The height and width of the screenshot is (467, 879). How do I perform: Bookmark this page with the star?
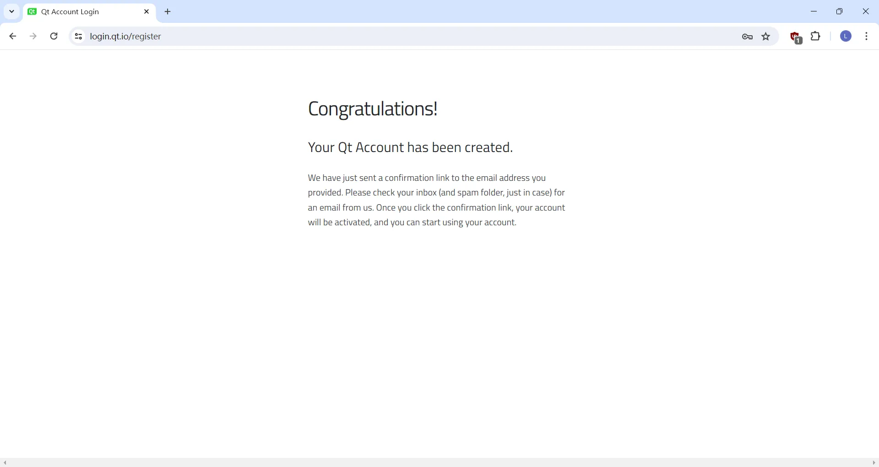point(767,37)
